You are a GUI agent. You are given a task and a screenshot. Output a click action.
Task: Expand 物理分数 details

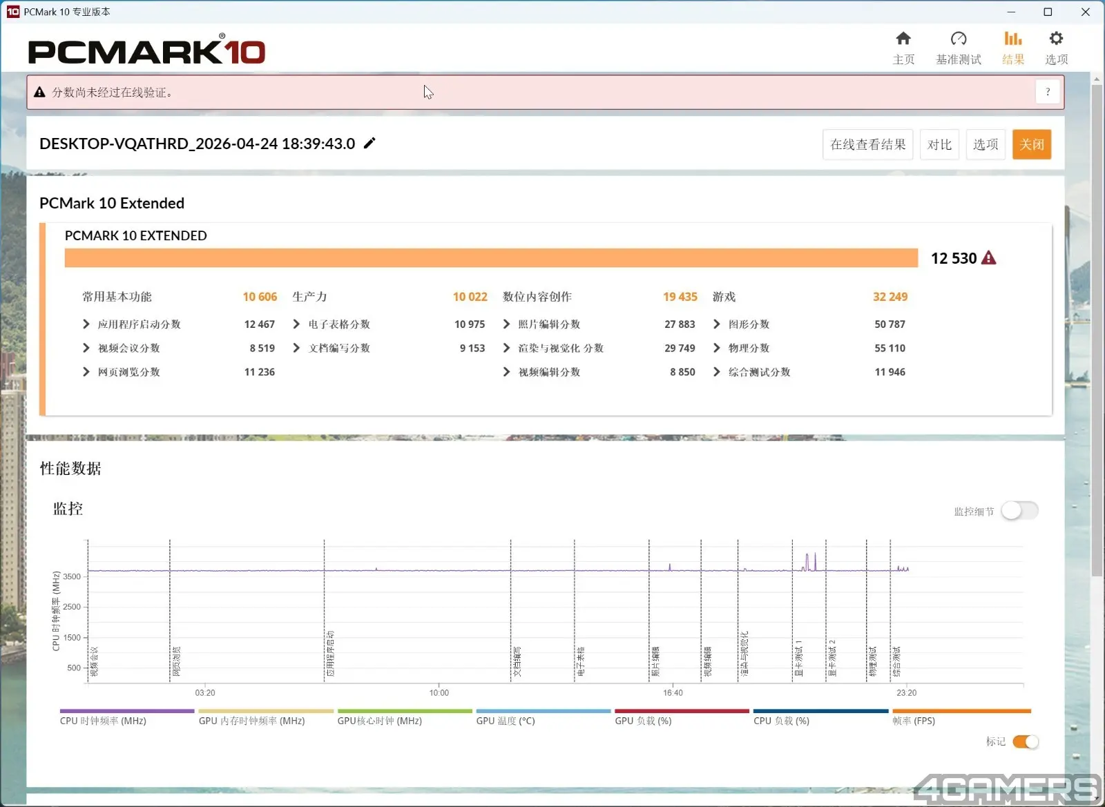(x=716, y=348)
